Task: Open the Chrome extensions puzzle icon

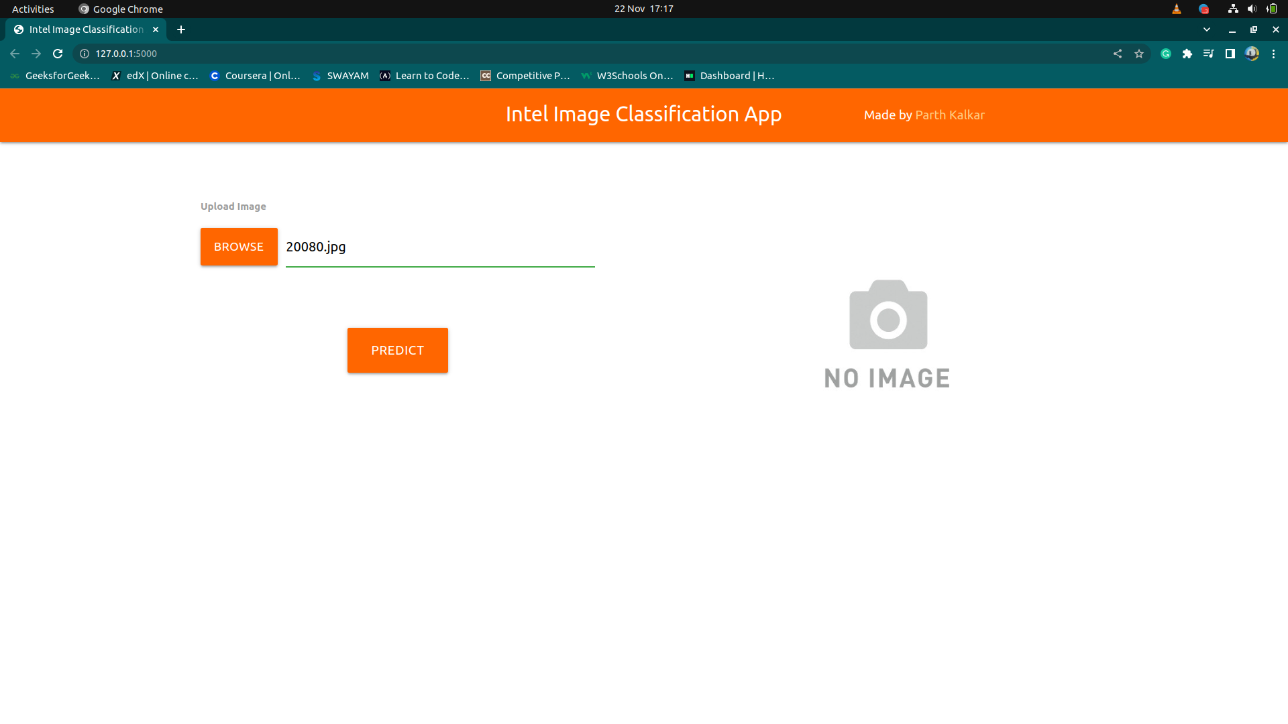Action: click(1187, 54)
